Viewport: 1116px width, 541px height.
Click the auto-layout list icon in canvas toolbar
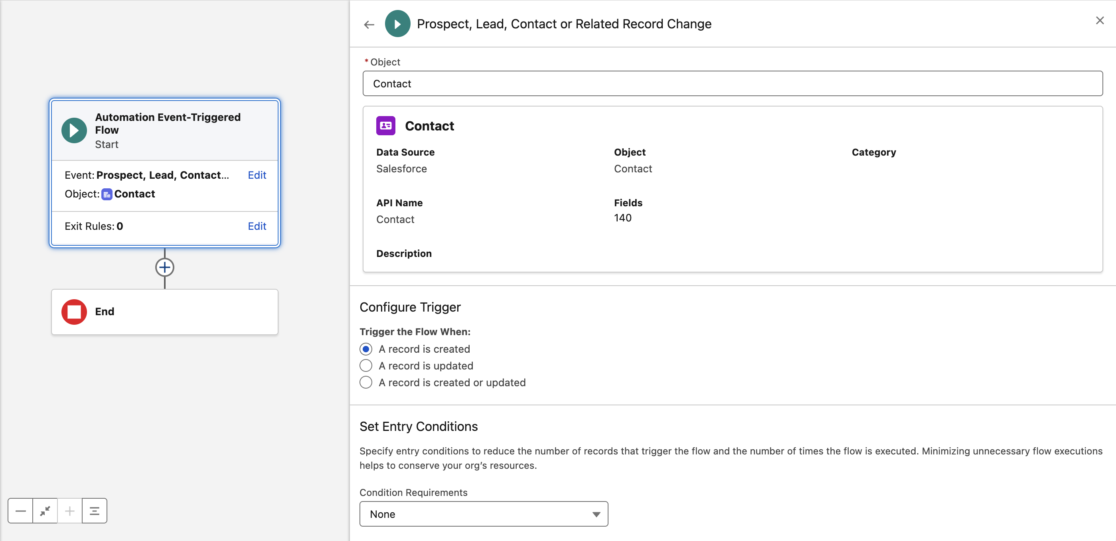tap(95, 511)
